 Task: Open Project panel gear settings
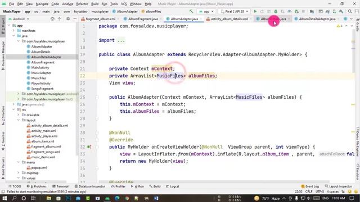click(x=68, y=19)
